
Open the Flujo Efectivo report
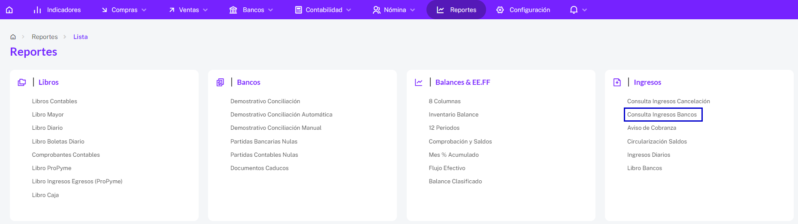click(x=447, y=168)
